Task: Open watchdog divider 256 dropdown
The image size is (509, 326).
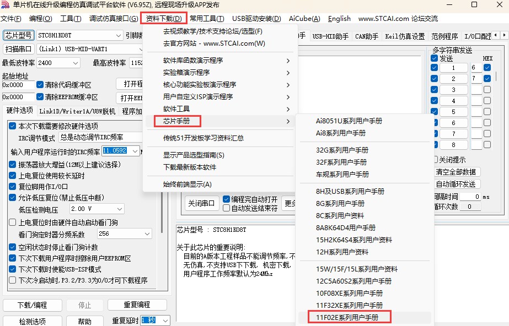Action: coord(125,233)
